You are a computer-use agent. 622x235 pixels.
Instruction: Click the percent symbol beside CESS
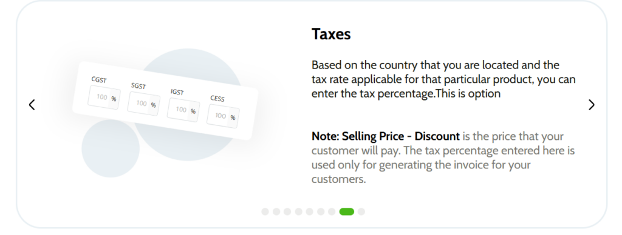click(x=233, y=117)
